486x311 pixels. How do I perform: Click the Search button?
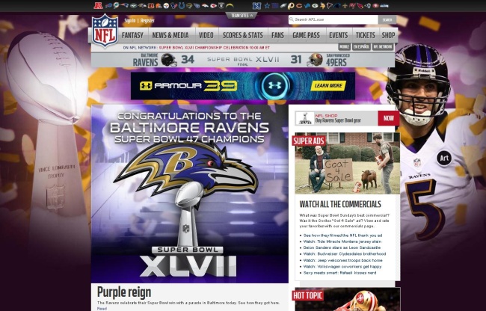pyautogui.click(x=387, y=20)
